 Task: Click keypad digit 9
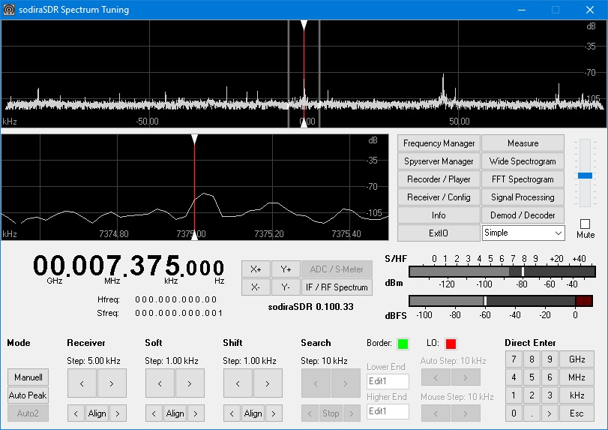(550, 359)
